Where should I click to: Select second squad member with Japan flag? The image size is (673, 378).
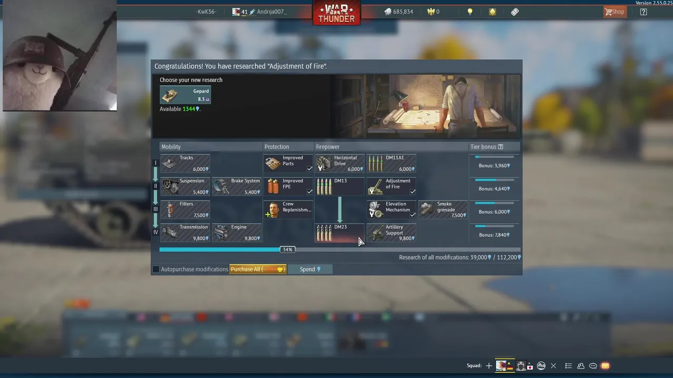[524, 366]
